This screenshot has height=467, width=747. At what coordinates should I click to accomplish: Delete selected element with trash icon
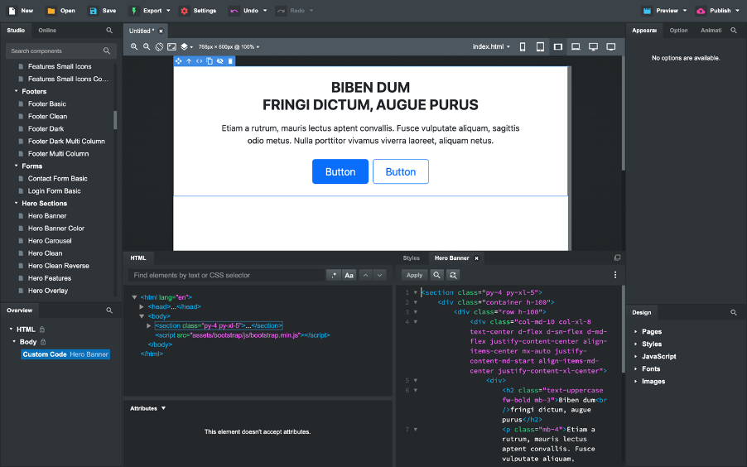tap(230, 61)
